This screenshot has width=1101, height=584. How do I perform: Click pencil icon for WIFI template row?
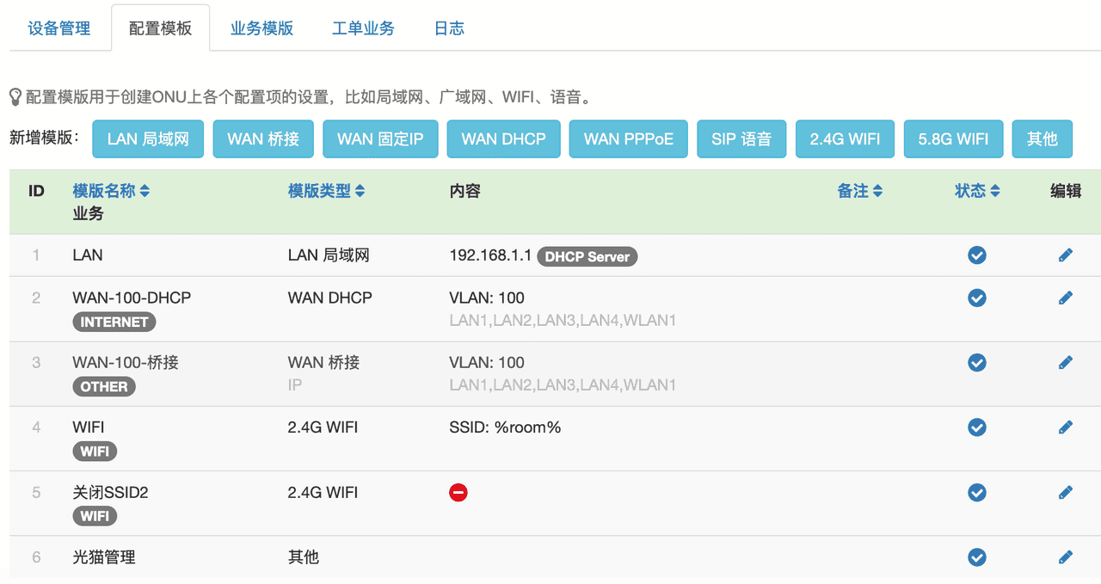pyautogui.click(x=1066, y=427)
